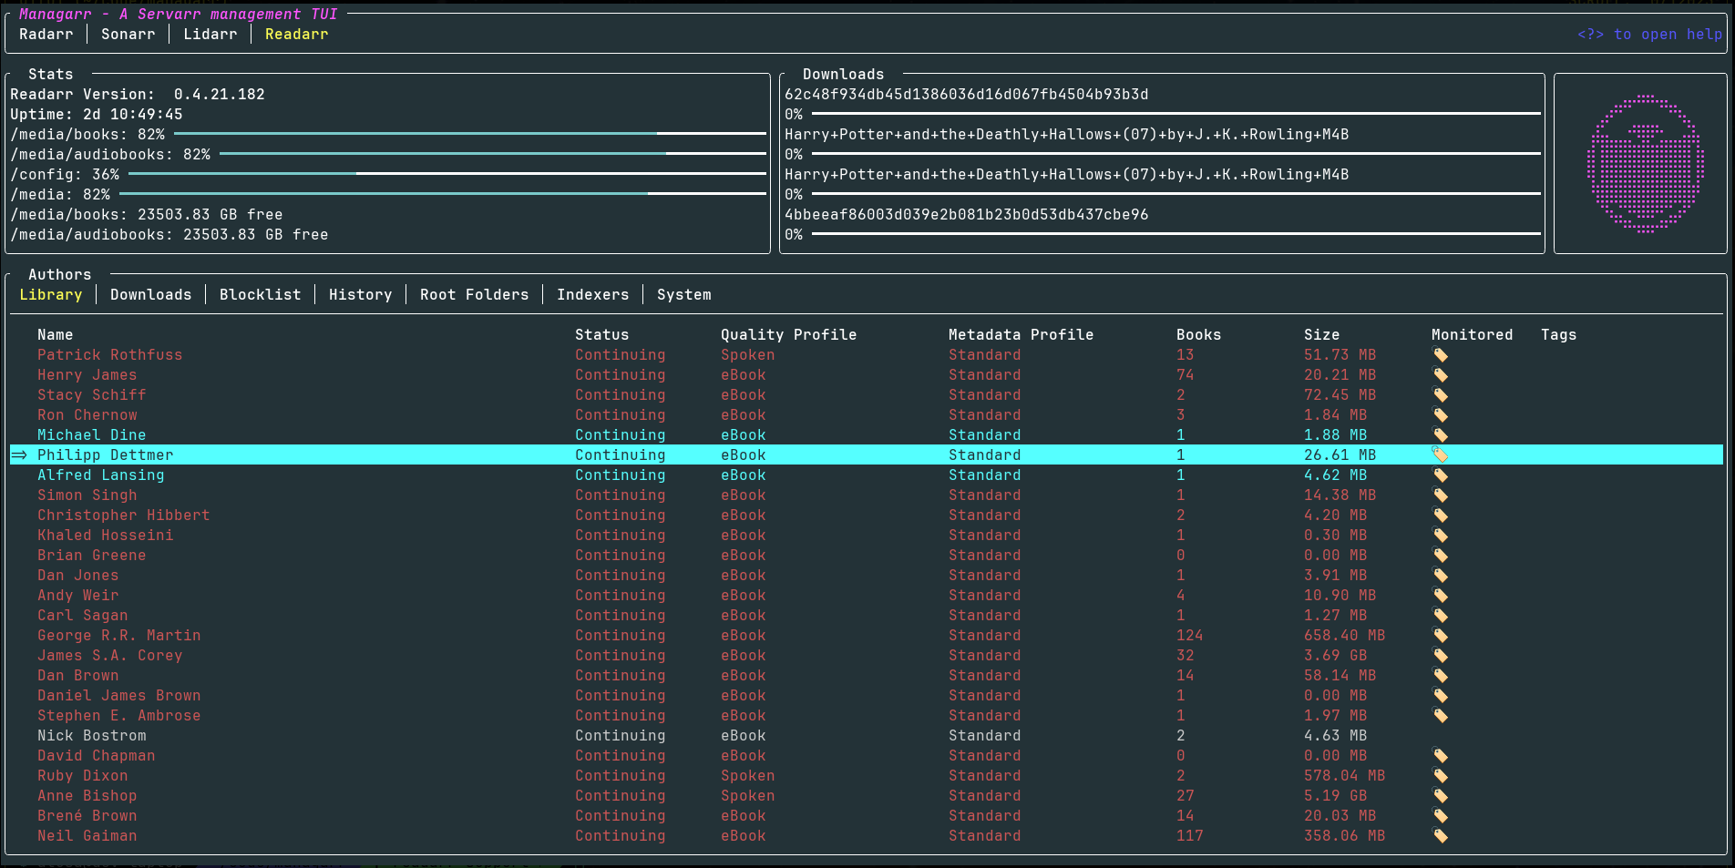Click progress bar under 62c48f934db45d download

point(1176,114)
